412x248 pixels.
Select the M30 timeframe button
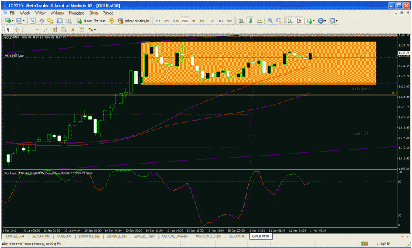185,20
